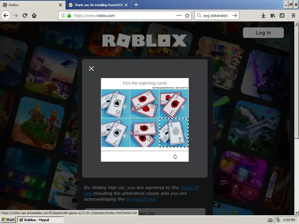The width and height of the screenshot is (299, 224).
Task: Toggle the sidebar view icon
Action: 282,15
